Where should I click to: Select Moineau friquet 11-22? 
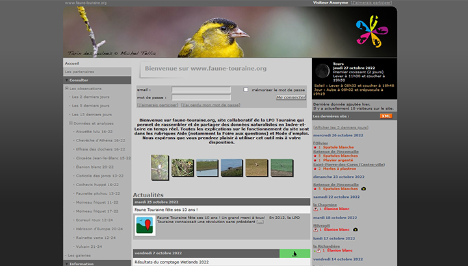tap(97, 202)
